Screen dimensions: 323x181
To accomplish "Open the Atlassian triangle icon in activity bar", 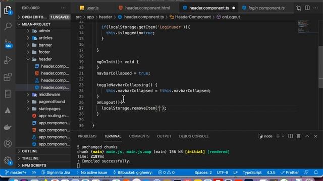I will pos(8,111).
